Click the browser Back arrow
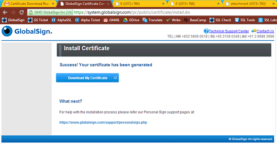Screen dimensions: 277x144 [x=5, y=12]
